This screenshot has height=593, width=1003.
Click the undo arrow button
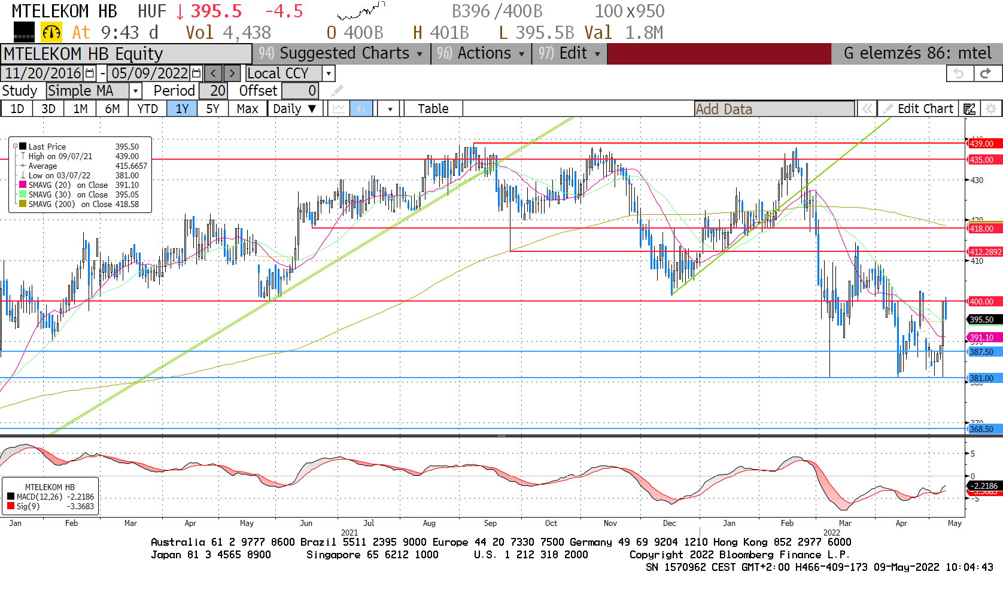point(959,74)
